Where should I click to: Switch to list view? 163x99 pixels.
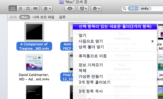pyautogui.click(x=20, y=8)
